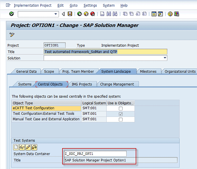Screen dimensions: 197x169
Task: Expand the Solution dropdown
Action: click(x=165, y=58)
